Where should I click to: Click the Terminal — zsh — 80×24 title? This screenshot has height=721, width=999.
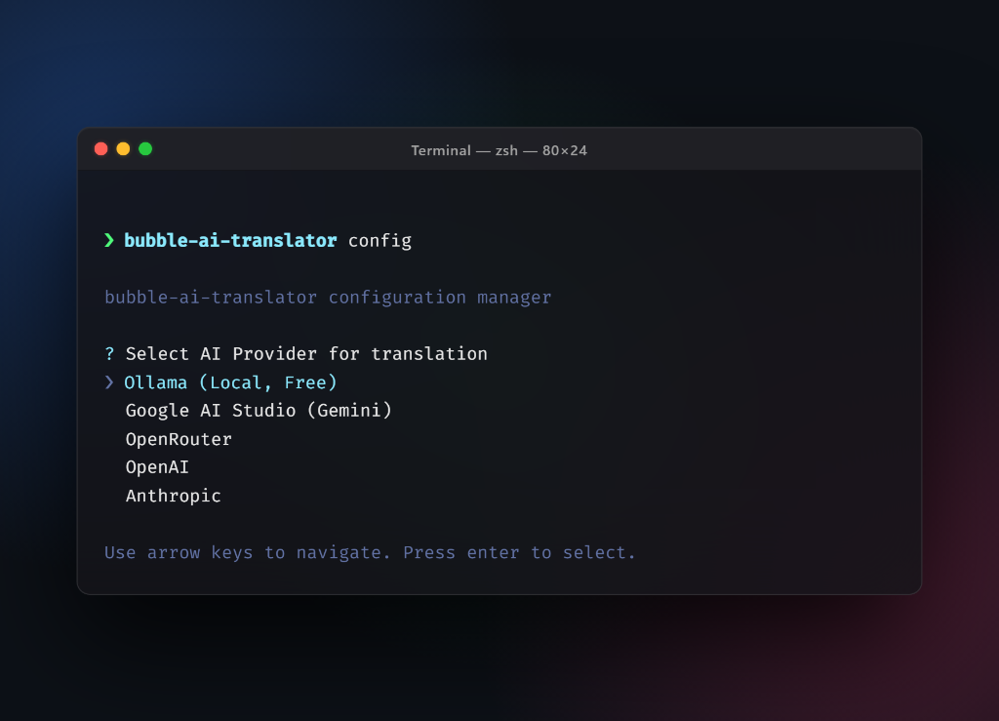(x=499, y=151)
